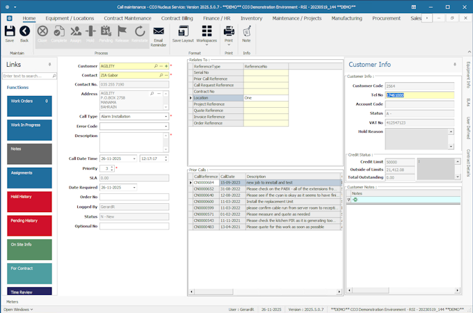
Task: Open the Email Reminder tool
Action: point(159,31)
